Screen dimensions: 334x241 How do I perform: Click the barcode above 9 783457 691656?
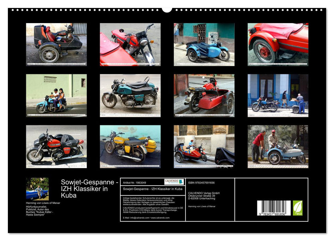point(273,207)
